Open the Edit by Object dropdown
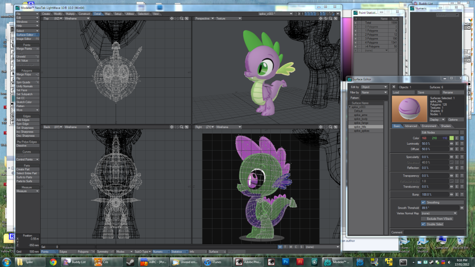This screenshot has width=475, height=267. [x=374, y=87]
